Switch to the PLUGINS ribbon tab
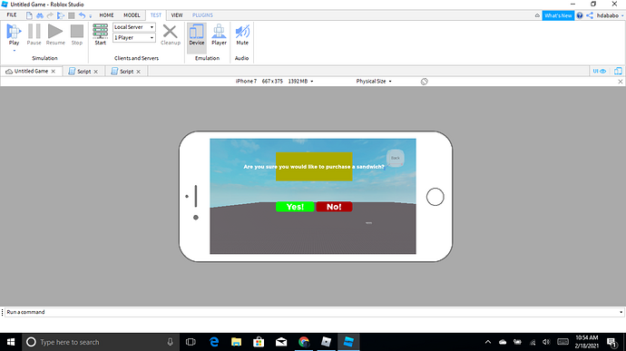The height and width of the screenshot is (351, 626). click(x=202, y=15)
